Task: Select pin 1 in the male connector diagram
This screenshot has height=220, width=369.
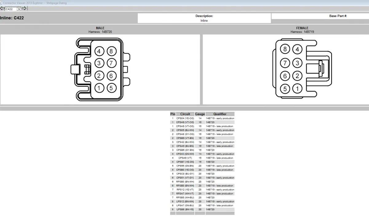Action: pos(99,88)
